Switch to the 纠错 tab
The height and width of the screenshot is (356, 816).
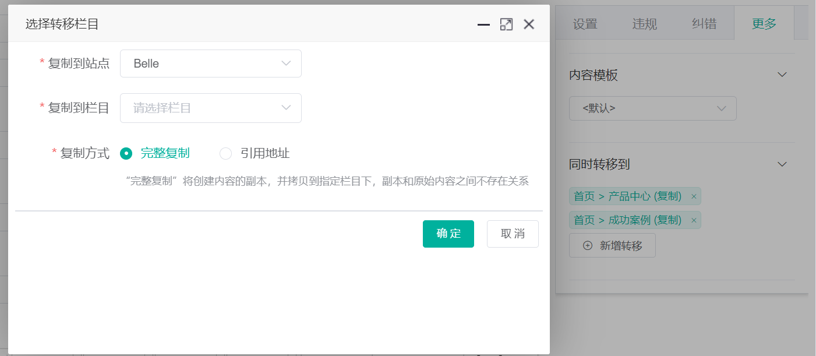click(x=703, y=24)
